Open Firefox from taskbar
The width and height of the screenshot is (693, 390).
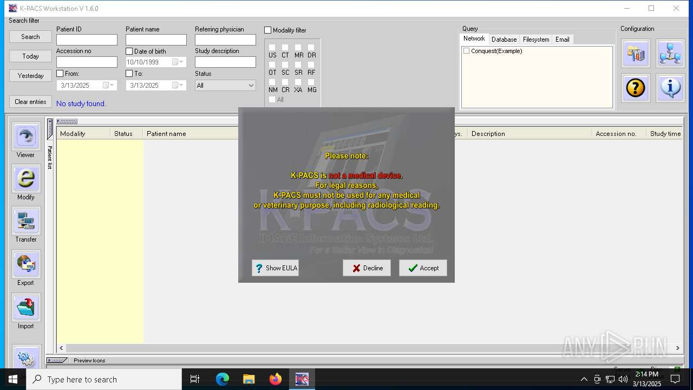pyautogui.click(x=276, y=379)
